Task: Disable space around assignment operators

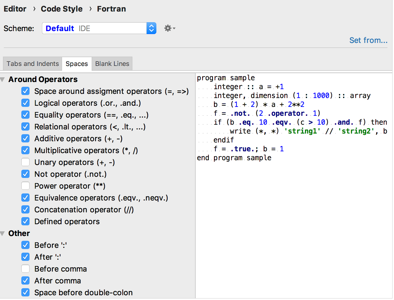Action: (x=25, y=91)
